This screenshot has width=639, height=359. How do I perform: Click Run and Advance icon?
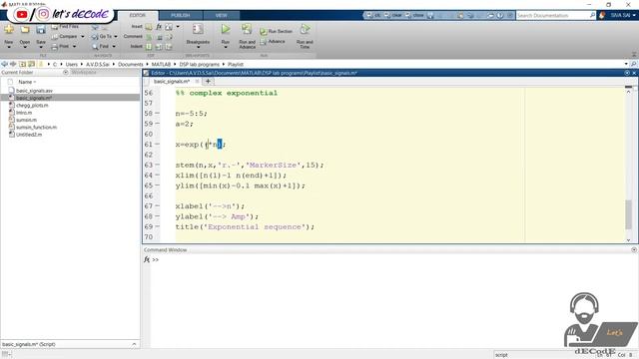(247, 29)
